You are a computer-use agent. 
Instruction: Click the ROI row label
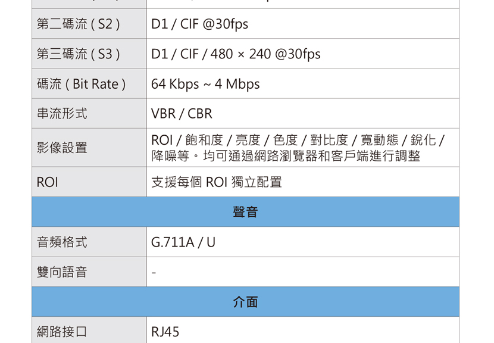point(48,182)
